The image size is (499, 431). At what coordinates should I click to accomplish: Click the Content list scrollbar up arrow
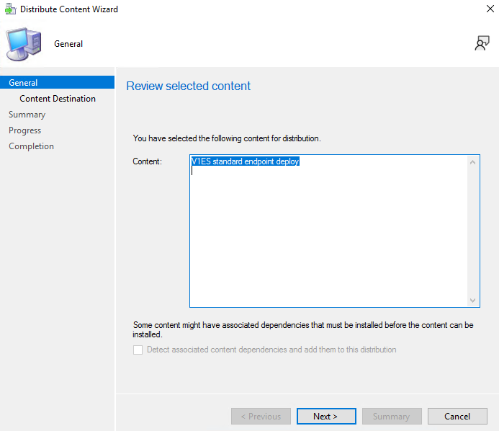(x=473, y=162)
